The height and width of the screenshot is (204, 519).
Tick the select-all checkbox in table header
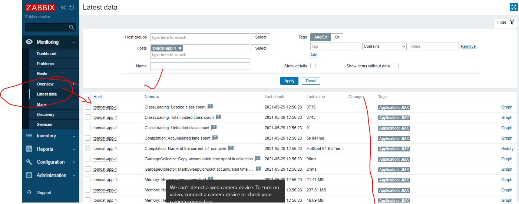coord(88,97)
